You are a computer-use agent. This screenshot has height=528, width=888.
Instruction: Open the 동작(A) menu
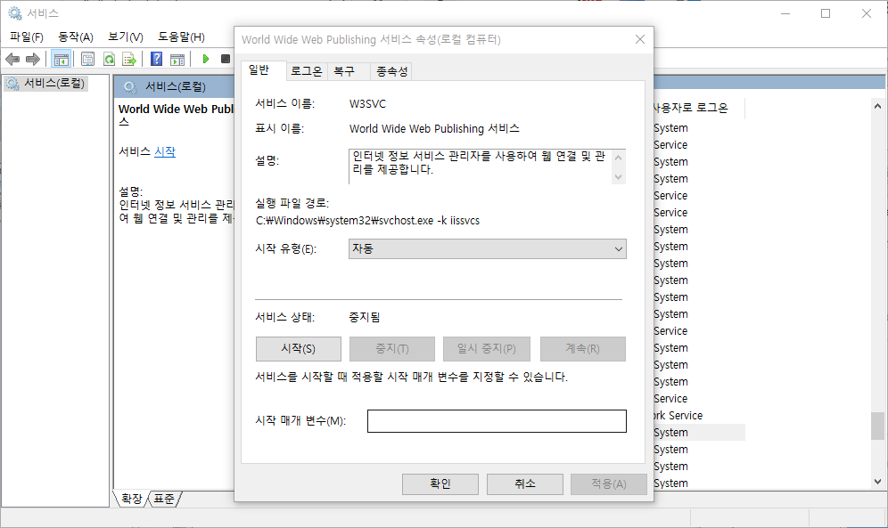click(x=75, y=37)
